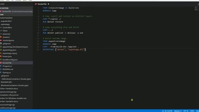Open the WindowsContainers-Docker.pptx file

tap(15, 85)
